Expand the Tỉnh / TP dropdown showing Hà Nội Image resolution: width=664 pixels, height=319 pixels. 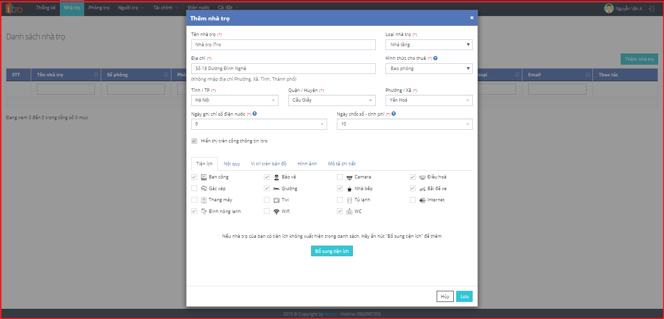click(x=235, y=100)
